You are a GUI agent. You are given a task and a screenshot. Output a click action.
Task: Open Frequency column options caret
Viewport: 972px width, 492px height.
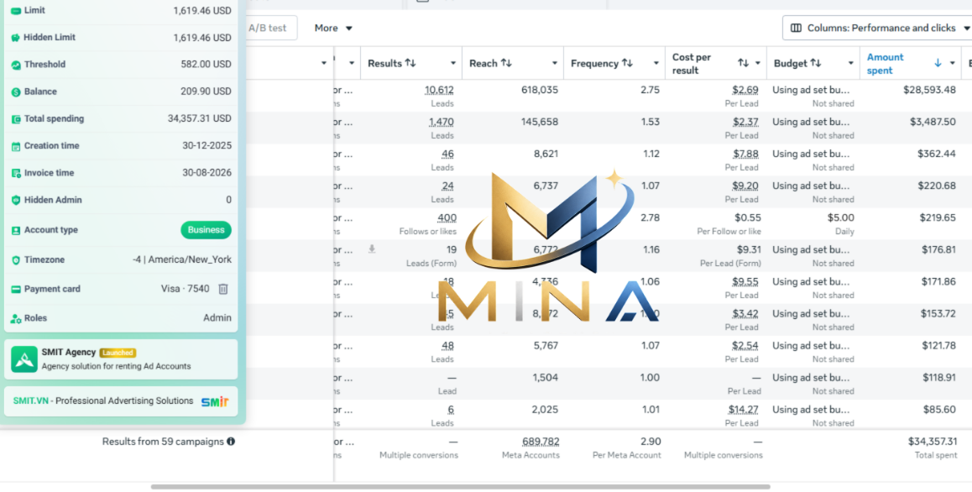pyautogui.click(x=656, y=63)
